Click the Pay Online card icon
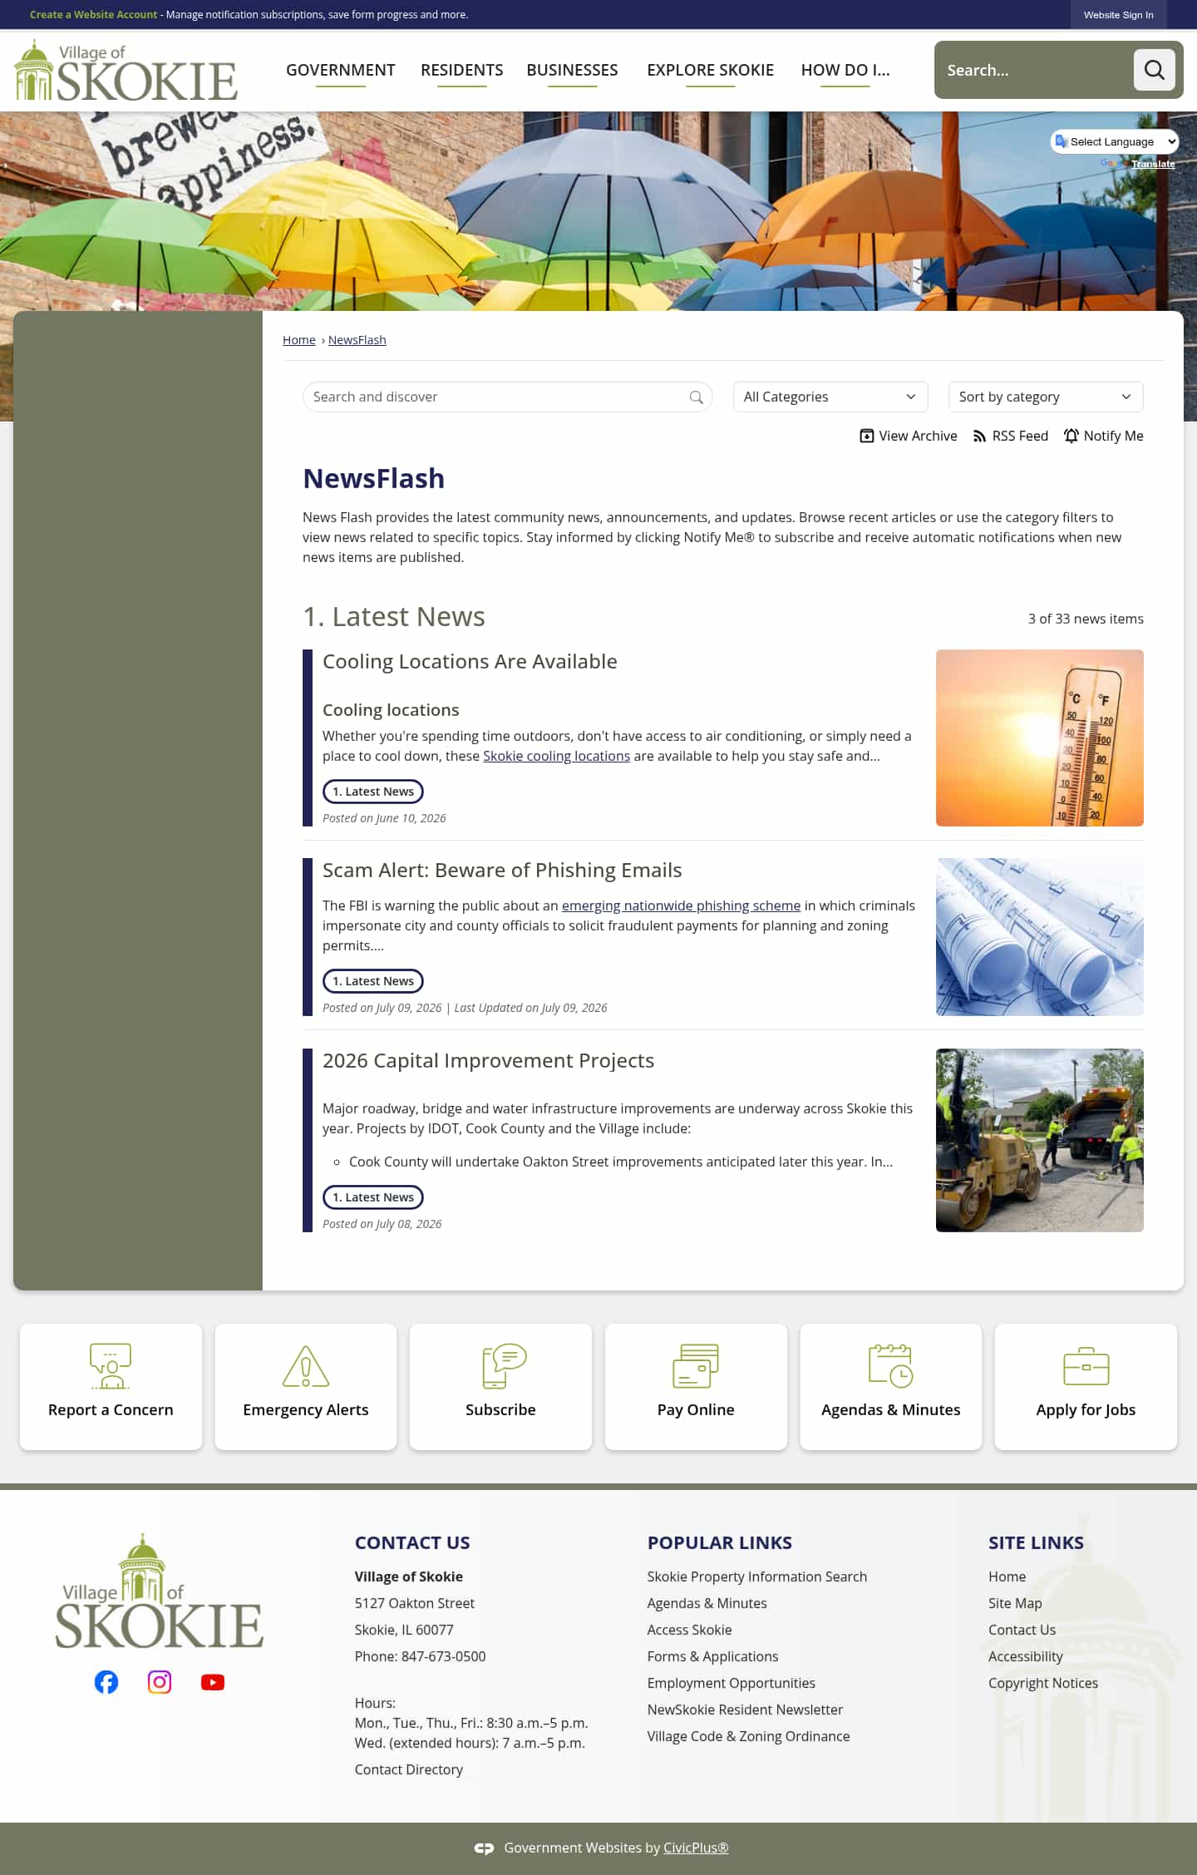The width and height of the screenshot is (1197, 1875). click(x=696, y=1366)
